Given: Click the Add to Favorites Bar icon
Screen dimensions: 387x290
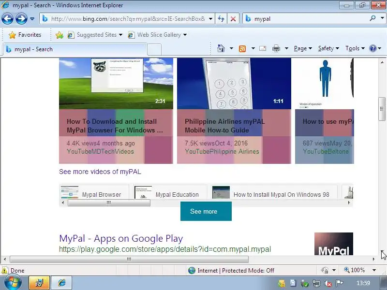Looking at the screenshot, I should pos(59,35).
